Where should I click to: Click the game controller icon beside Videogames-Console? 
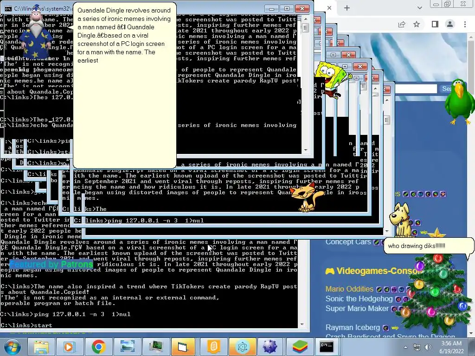click(x=330, y=271)
